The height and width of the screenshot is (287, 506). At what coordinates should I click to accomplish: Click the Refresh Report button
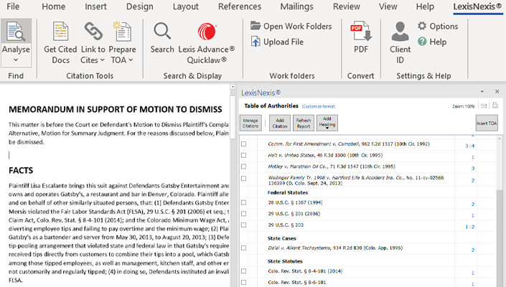tap(304, 123)
